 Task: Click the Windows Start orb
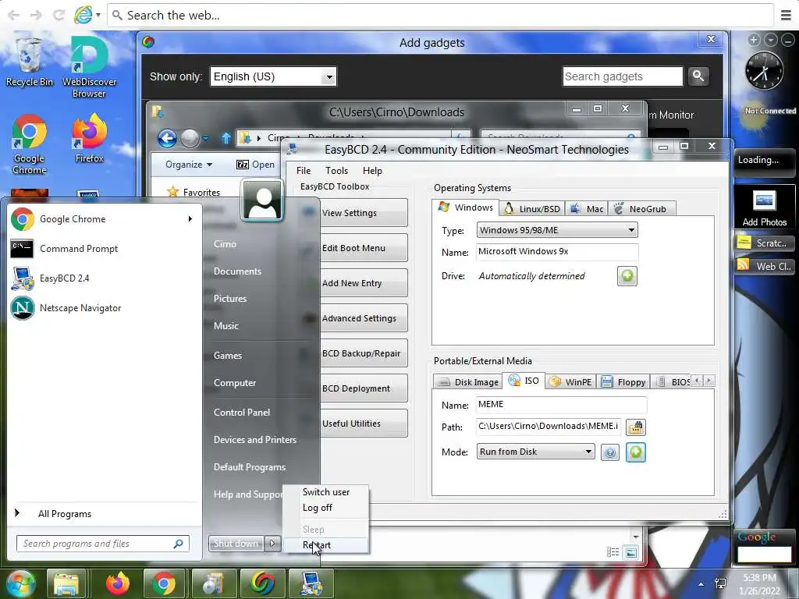click(x=21, y=583)
